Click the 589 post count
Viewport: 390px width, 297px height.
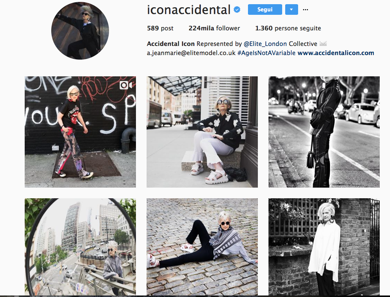[x=160, y=28]
